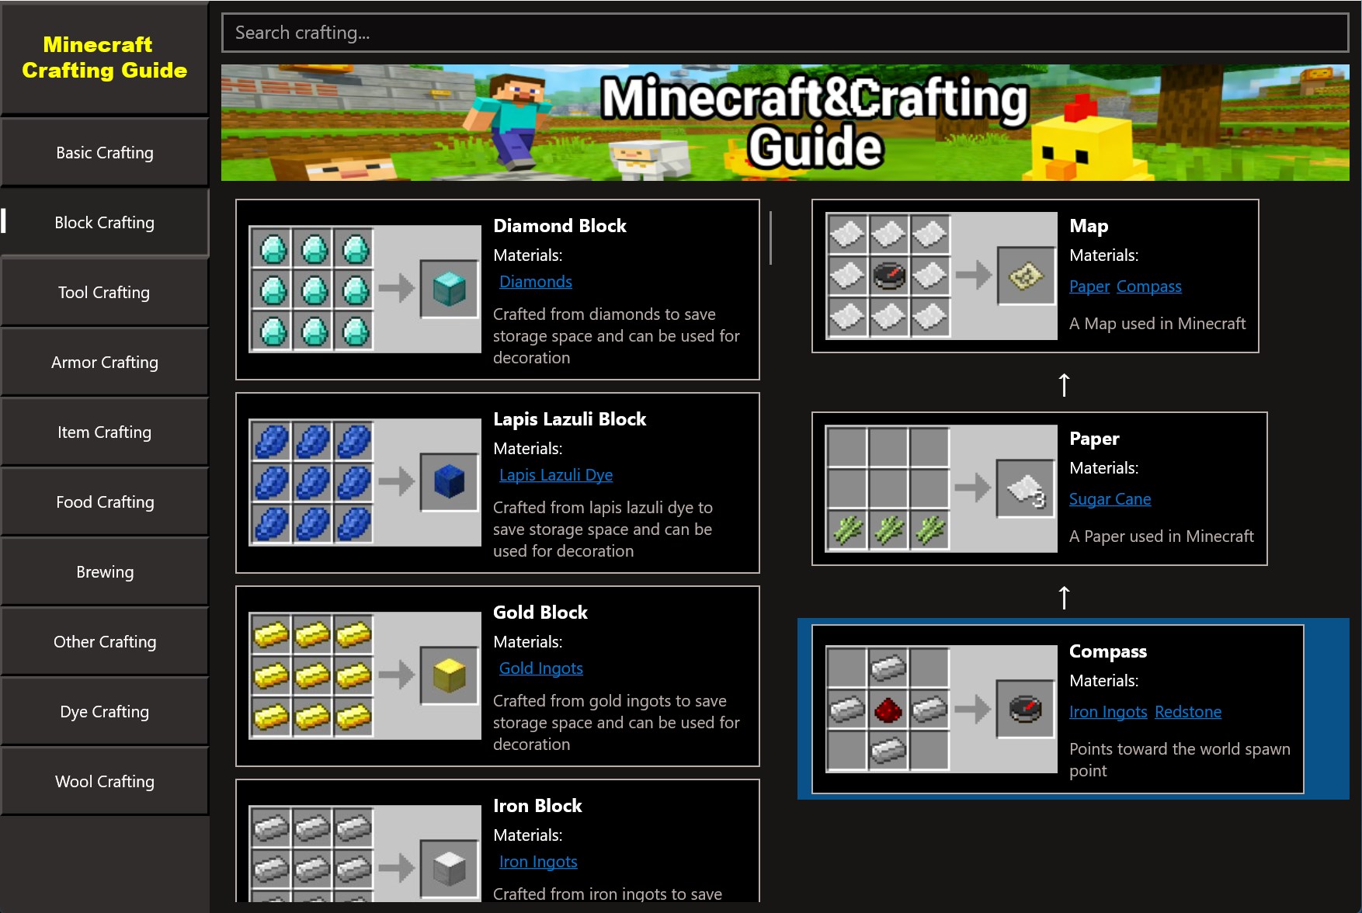Select the Diamond Block recipe title
1362x913 pixels.
560,226
